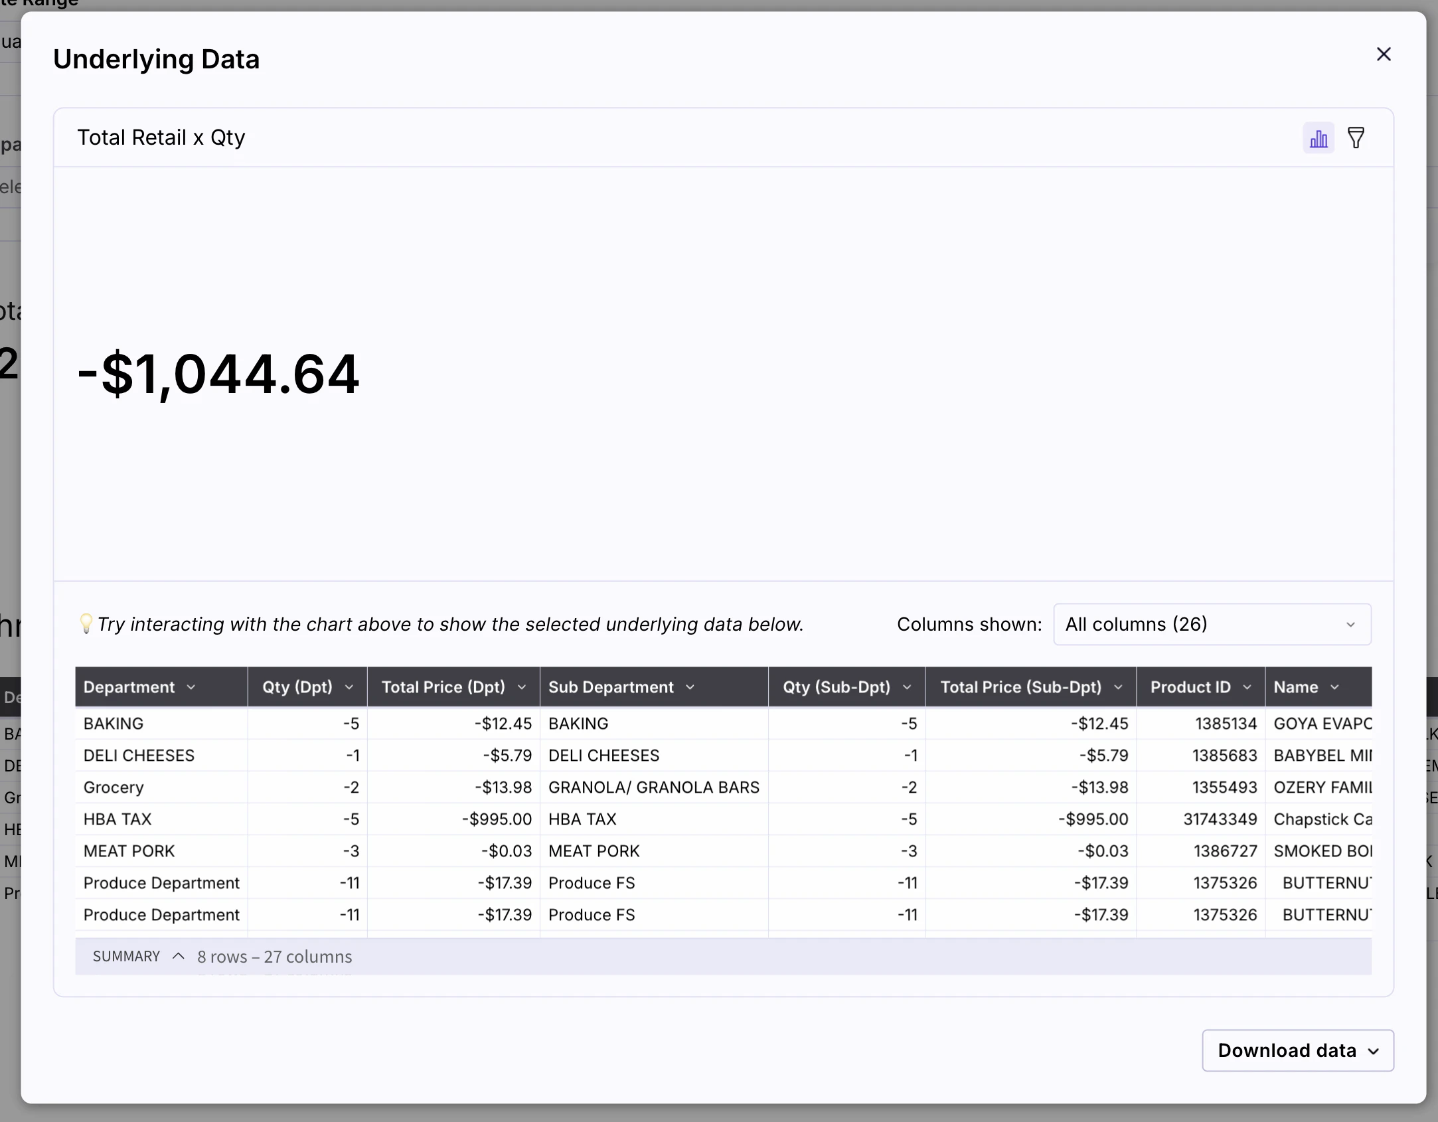
Task: Click the Total Retail x Qty title
Action: [x=161, y=137]
